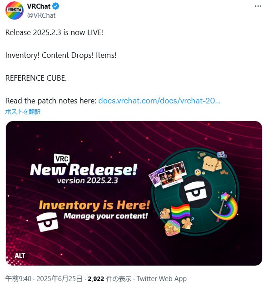Click the VRC speech bubble logo in the image
This screenshot has height=287, width=268.
coord(62,159)
